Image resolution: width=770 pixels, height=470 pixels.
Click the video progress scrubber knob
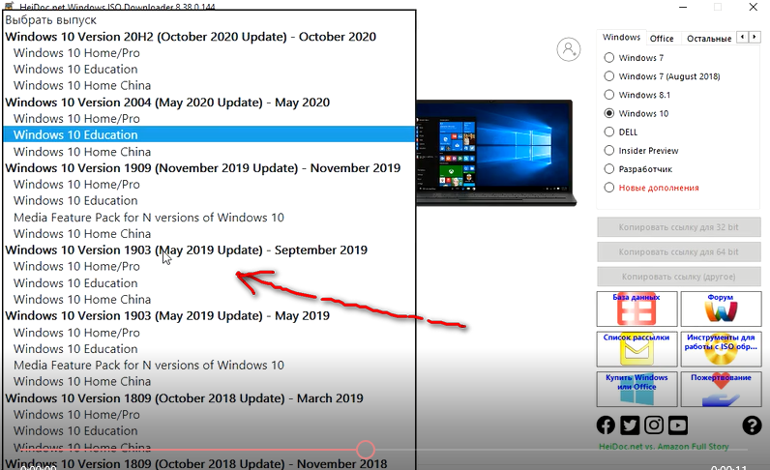[x=366, y=450]
